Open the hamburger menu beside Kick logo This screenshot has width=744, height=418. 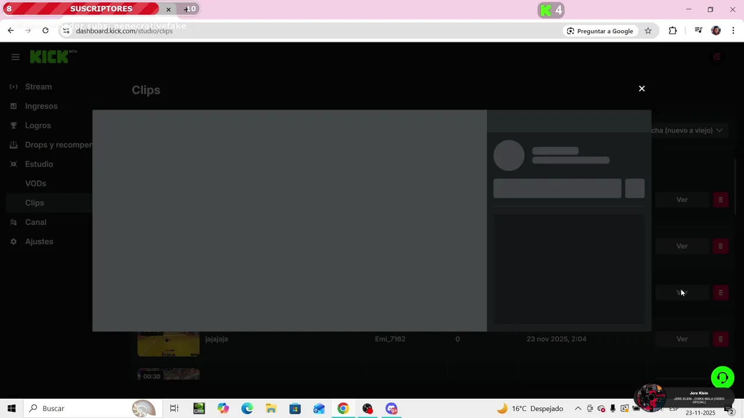(x=16, y=57)
